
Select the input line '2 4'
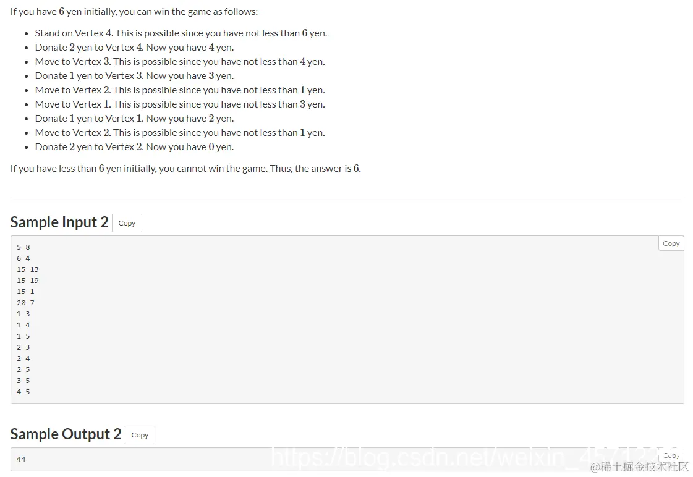pyautogui.click(x=23, y=358)
